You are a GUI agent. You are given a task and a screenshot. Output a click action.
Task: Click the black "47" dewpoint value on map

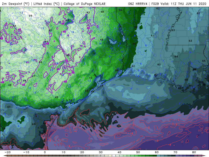[34, 76]
